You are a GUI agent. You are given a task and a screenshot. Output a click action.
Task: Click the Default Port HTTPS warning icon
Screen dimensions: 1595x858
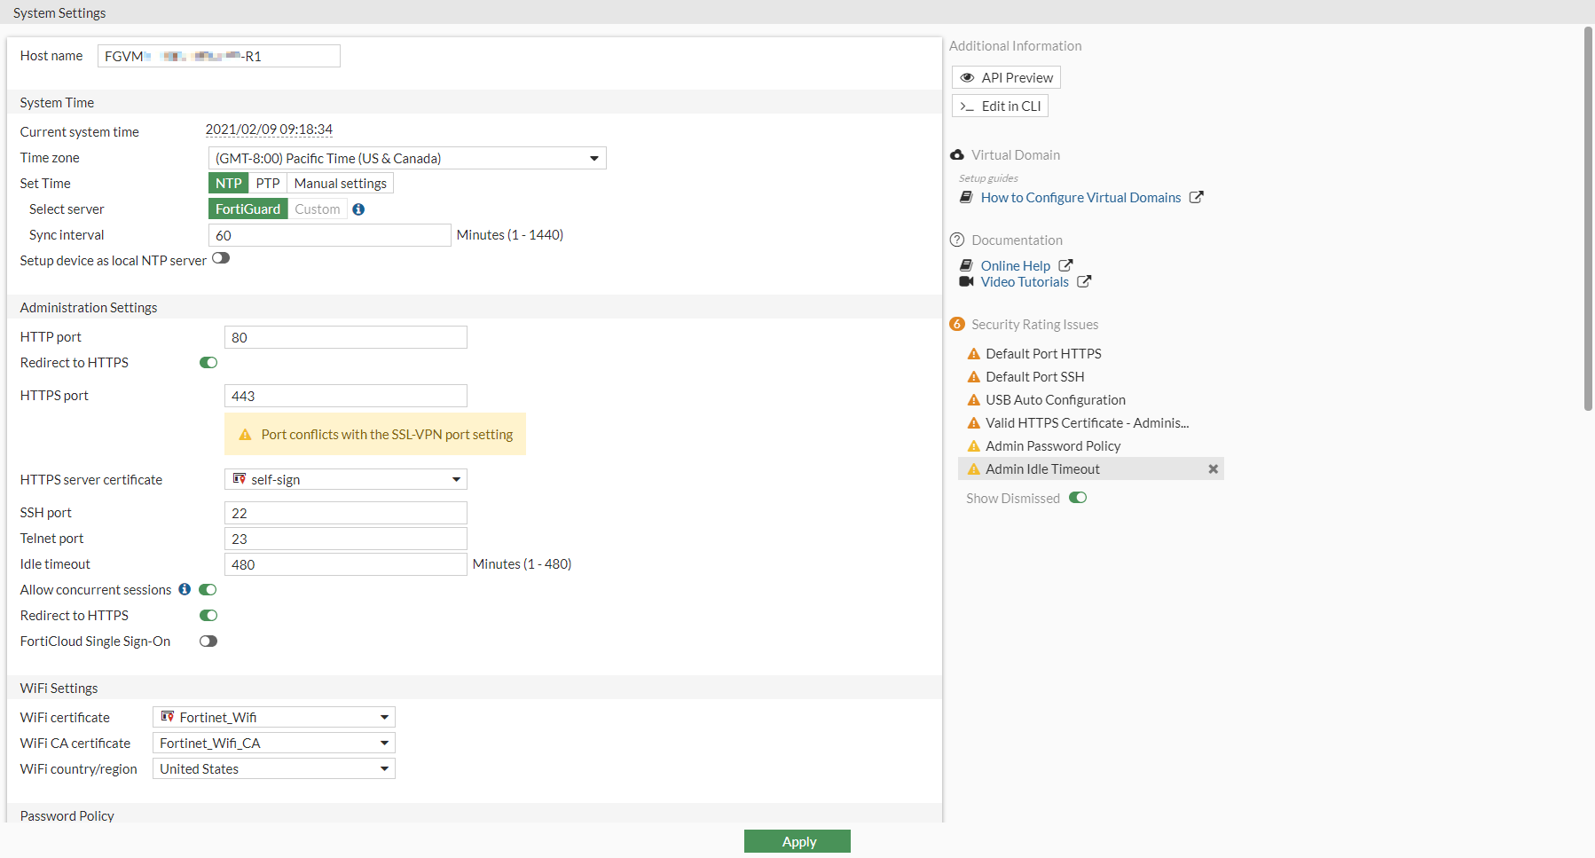click(x=973, y=354)
